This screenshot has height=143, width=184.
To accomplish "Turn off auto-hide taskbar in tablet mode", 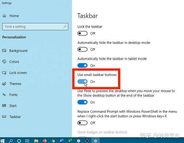I will (x=82, y=65).
